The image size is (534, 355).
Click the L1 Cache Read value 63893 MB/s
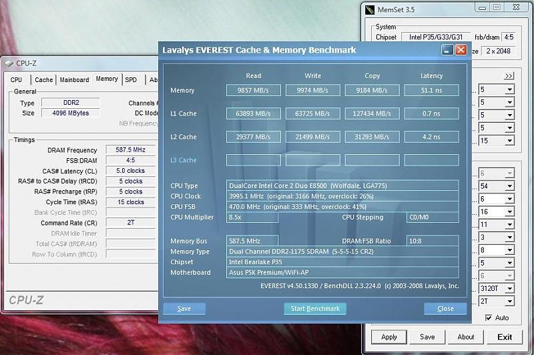tap(254, 113)
